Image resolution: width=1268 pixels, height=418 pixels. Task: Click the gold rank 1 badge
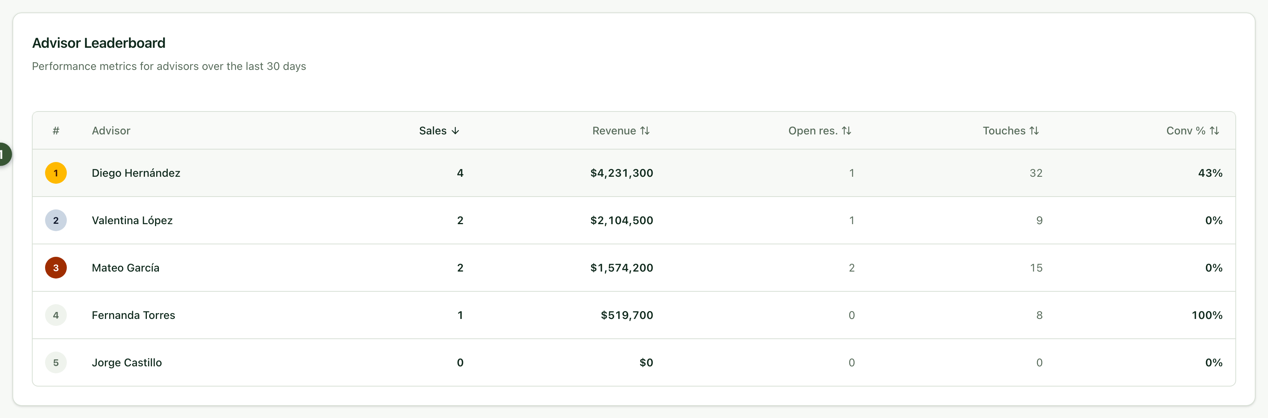[x=56, y=173]
